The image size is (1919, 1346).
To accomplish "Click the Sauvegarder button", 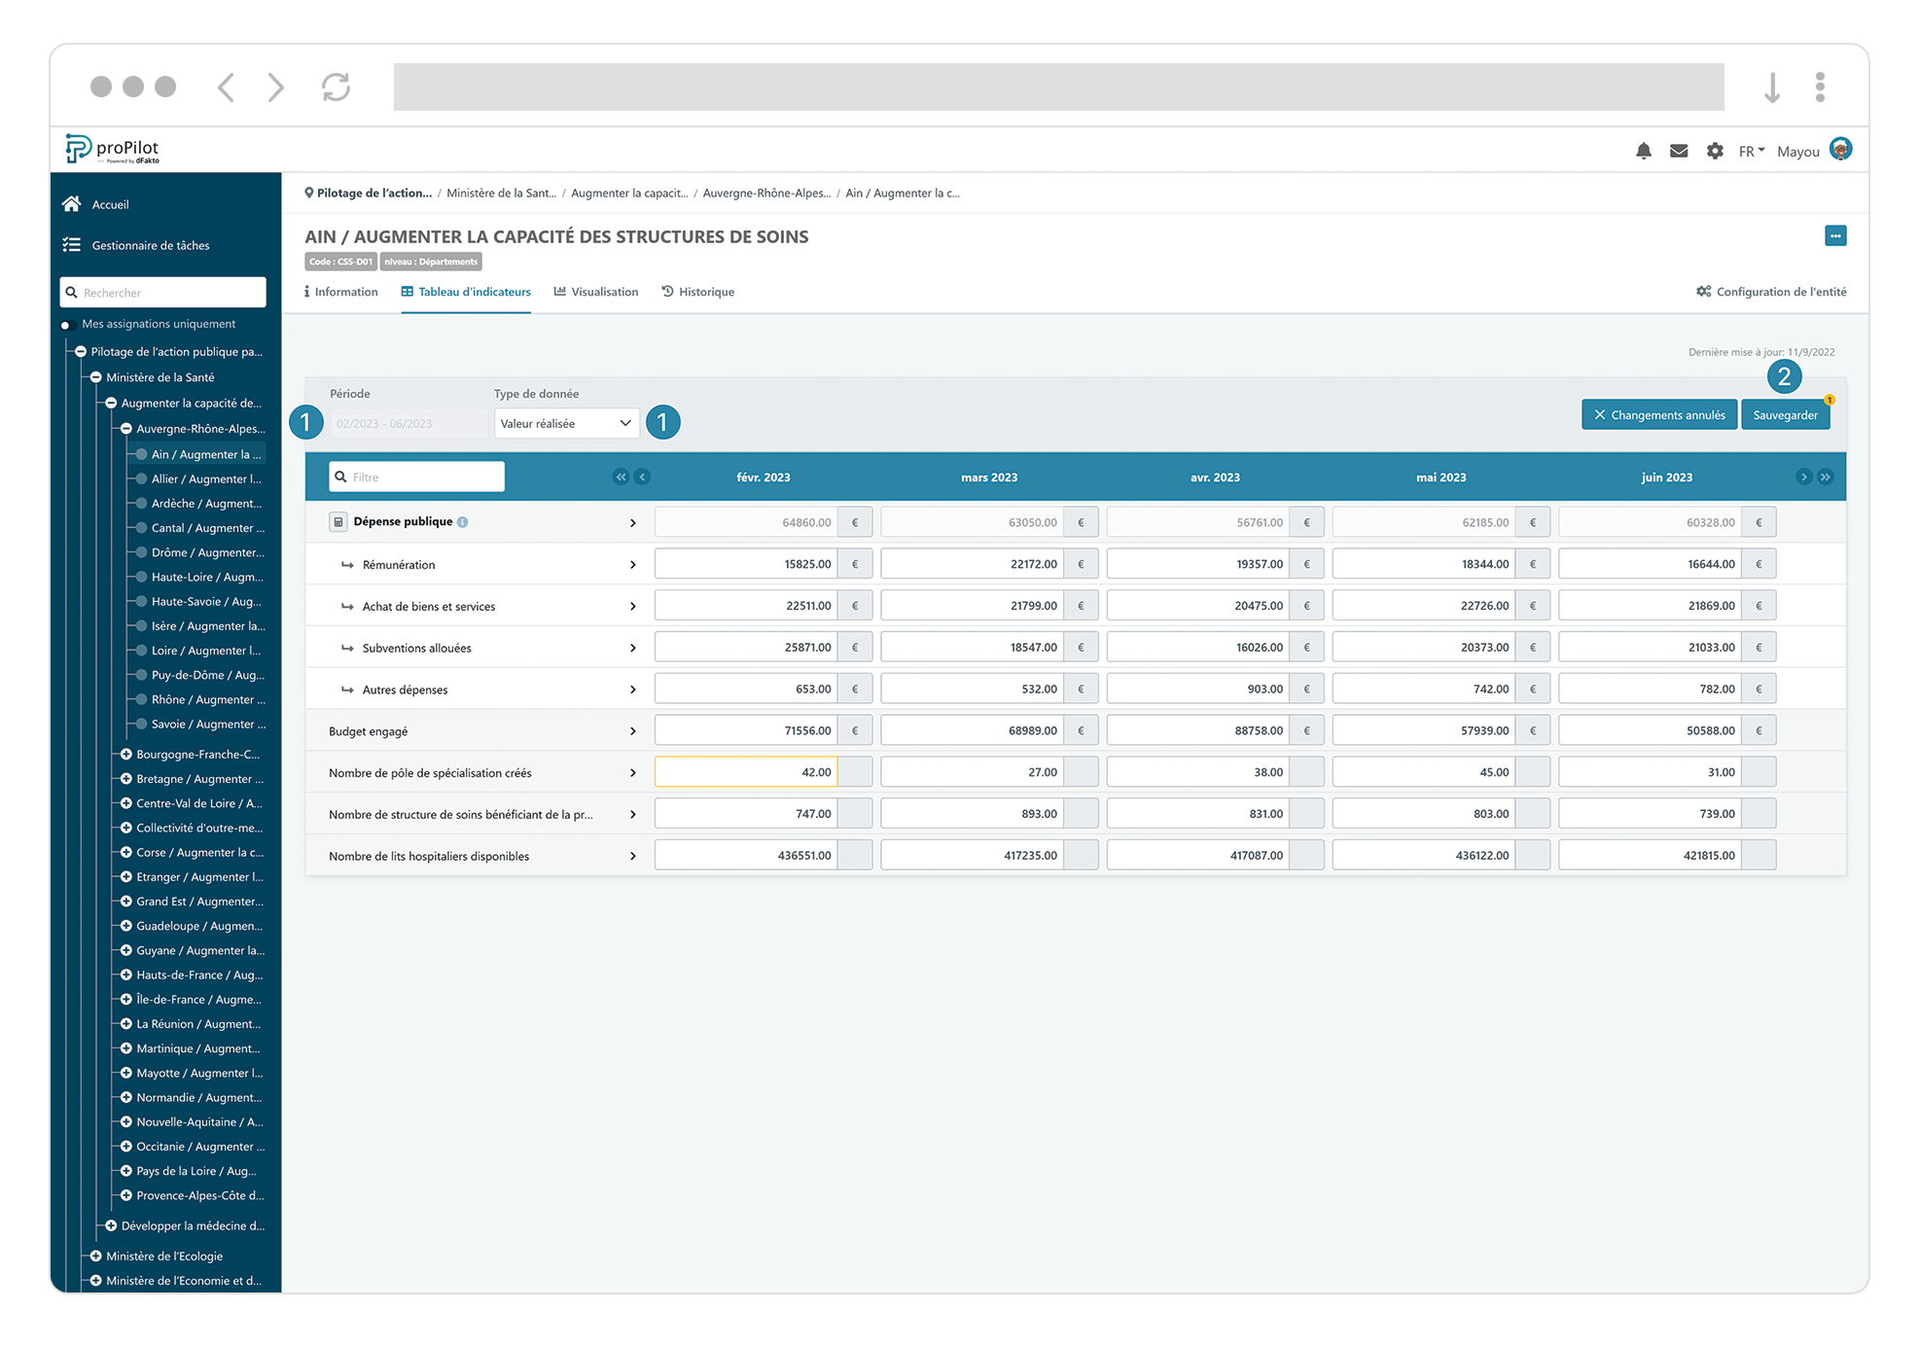I will coord(1784,415).
